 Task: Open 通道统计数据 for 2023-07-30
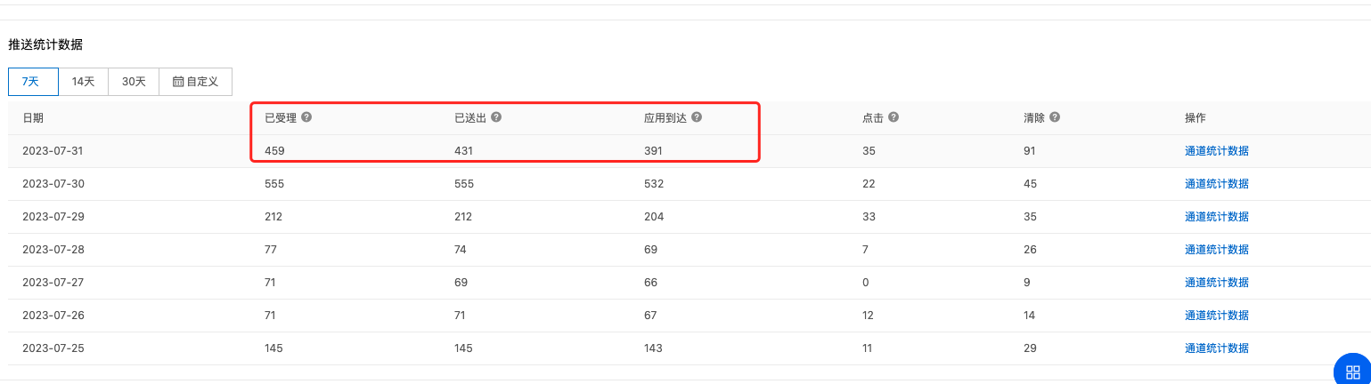pyautogui.click(x=1216, y=184)
